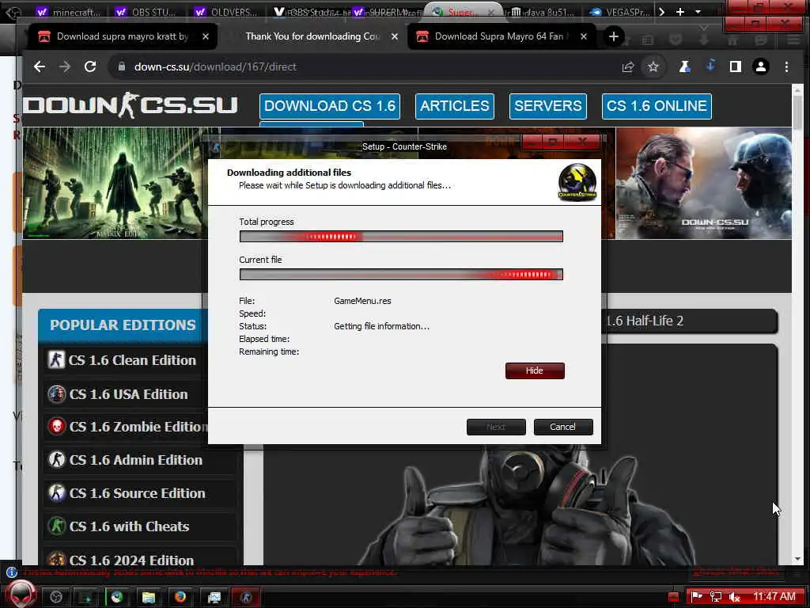Screen dimensions: 810x608
Task: Open the three-dot browser menu
Action: [x=786, y=66]
